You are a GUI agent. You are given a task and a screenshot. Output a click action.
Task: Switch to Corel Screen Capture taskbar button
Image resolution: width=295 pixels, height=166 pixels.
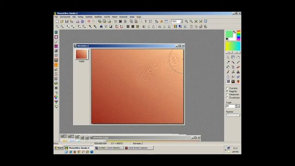[139, 148]
